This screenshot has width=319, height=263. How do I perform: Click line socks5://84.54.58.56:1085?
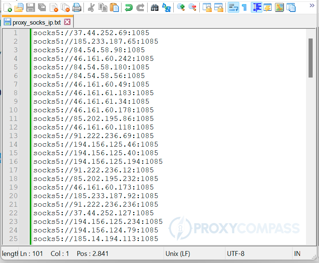(x=89, y=76)
